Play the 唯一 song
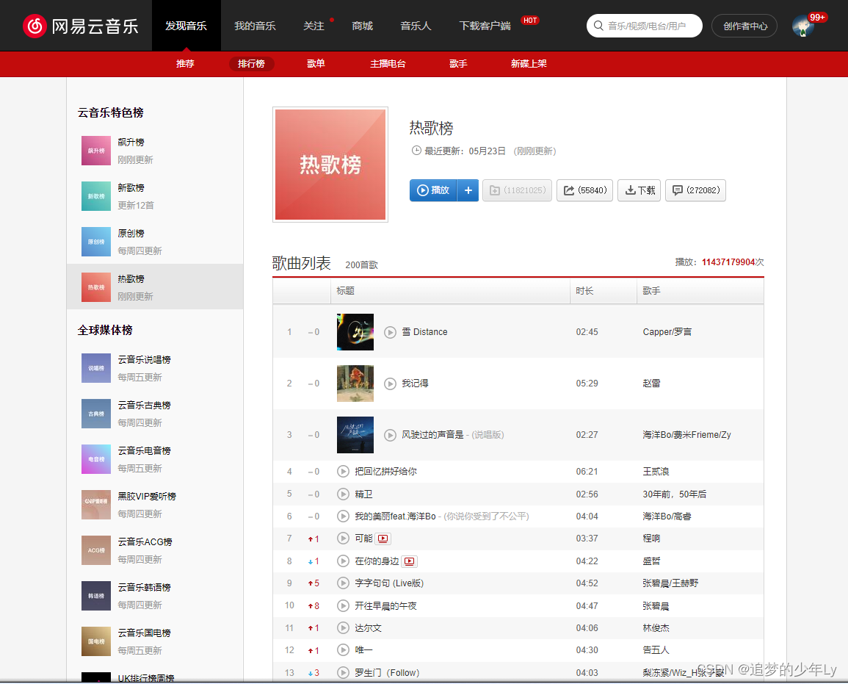 tap(343, 650)
